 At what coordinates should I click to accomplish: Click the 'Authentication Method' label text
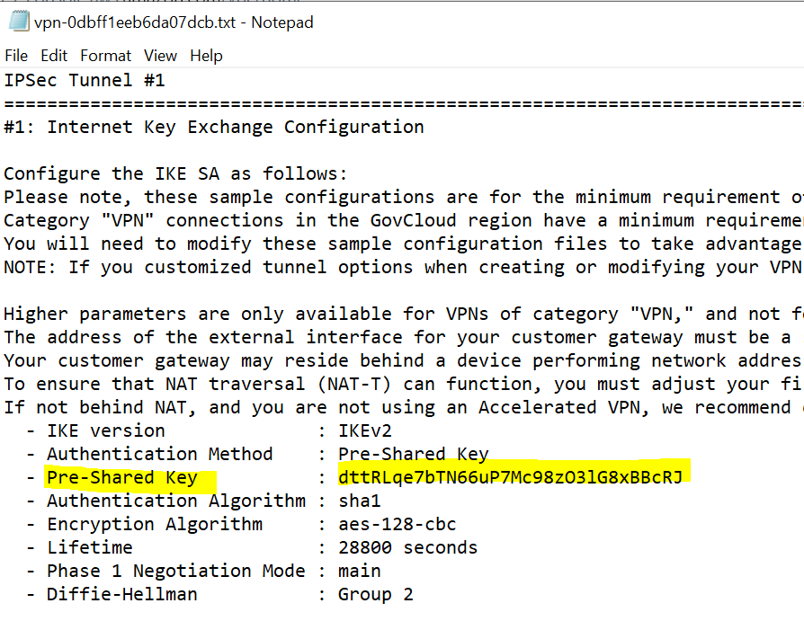(159, 454)
